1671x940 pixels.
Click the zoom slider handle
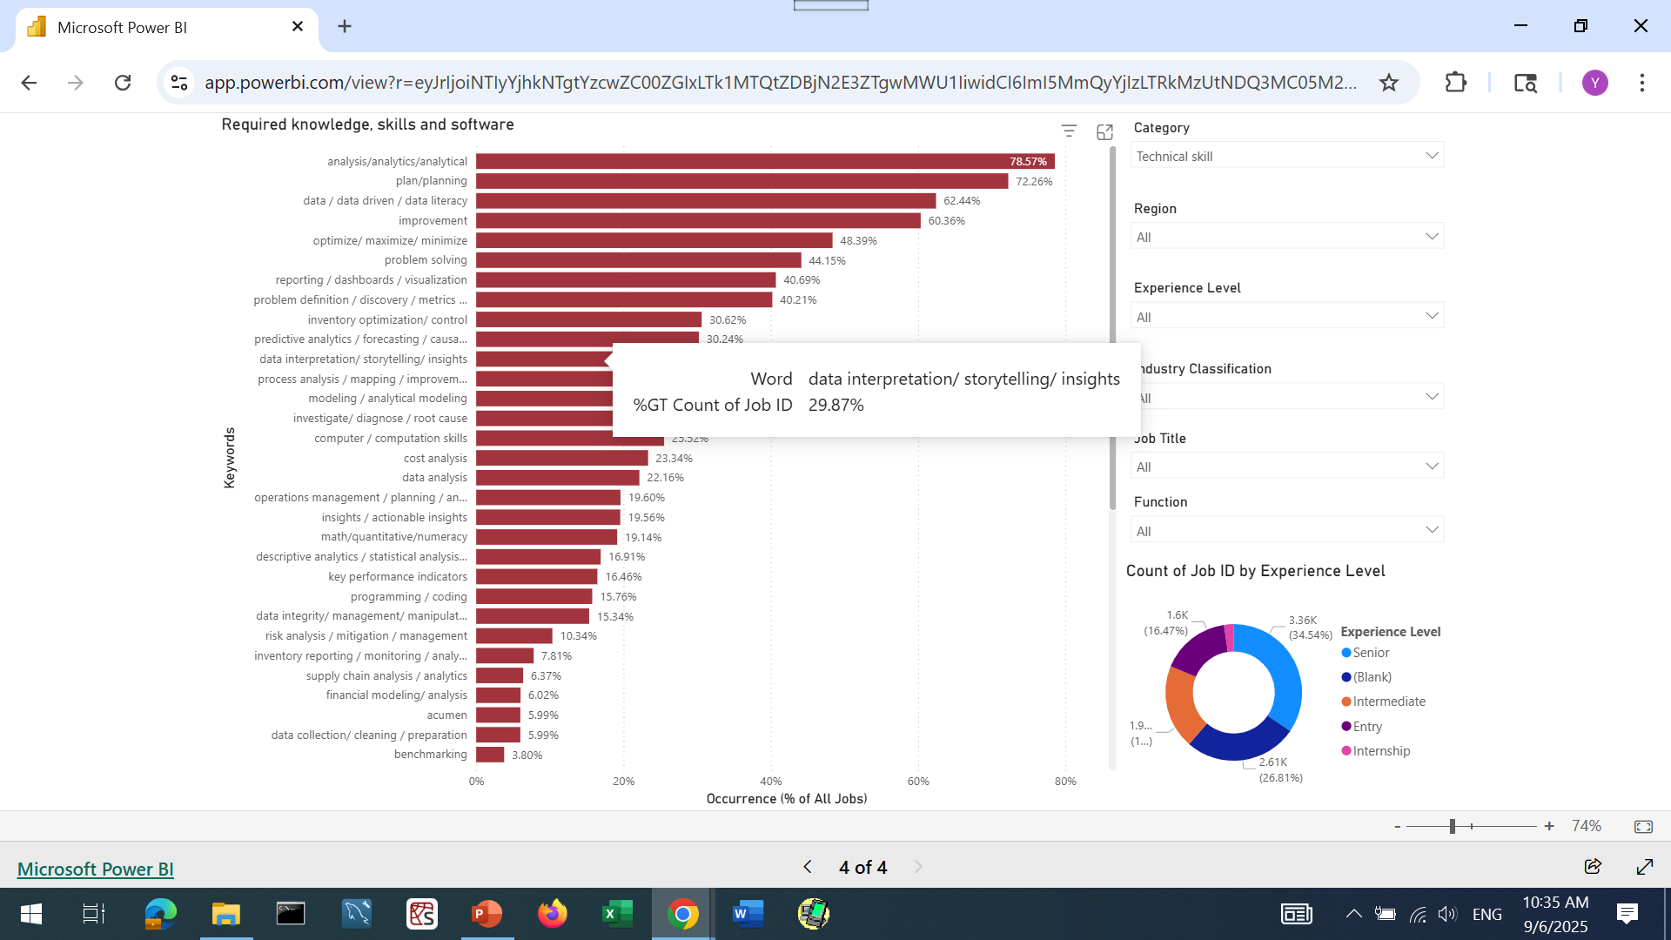pos(1453,827)
